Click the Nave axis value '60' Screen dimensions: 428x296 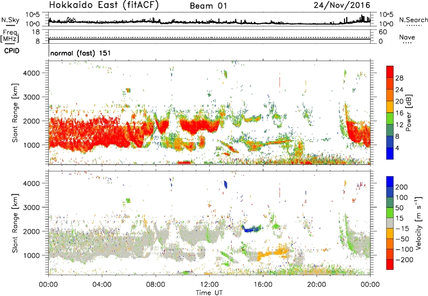[383, 32]
